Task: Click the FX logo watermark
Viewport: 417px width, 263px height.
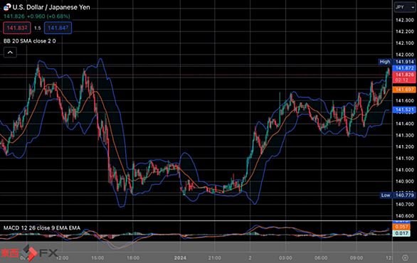Action: click(29, 252)
